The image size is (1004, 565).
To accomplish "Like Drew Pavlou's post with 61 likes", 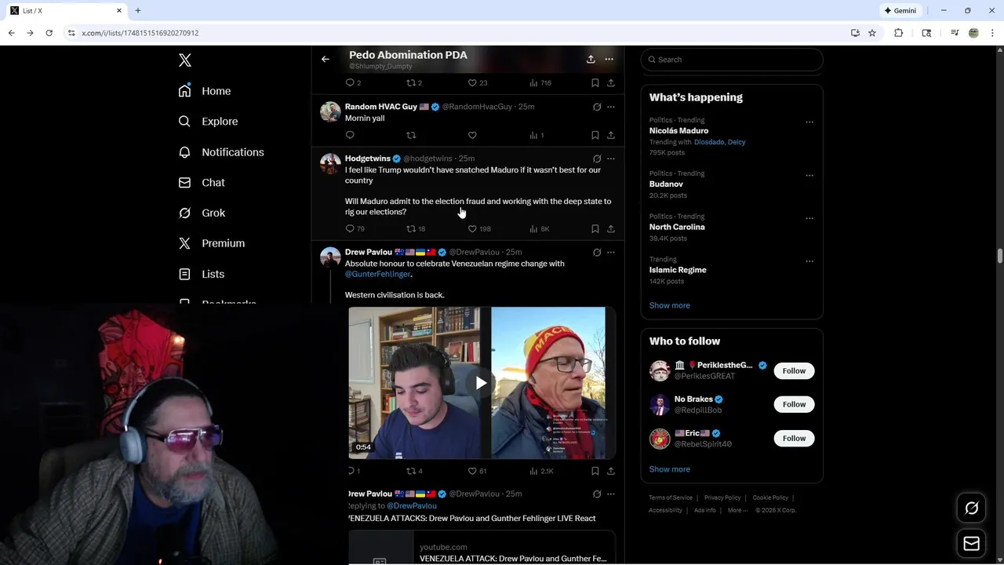I will tap(478, 471).
